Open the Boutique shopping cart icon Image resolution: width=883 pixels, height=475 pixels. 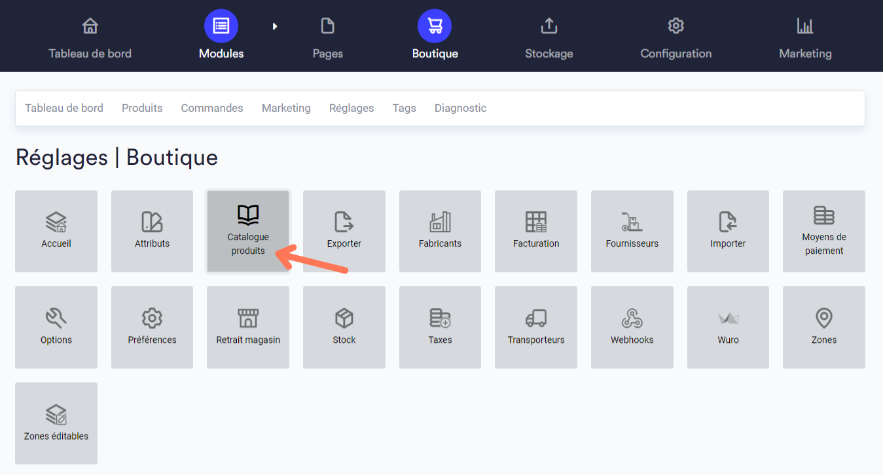point(435,26)
